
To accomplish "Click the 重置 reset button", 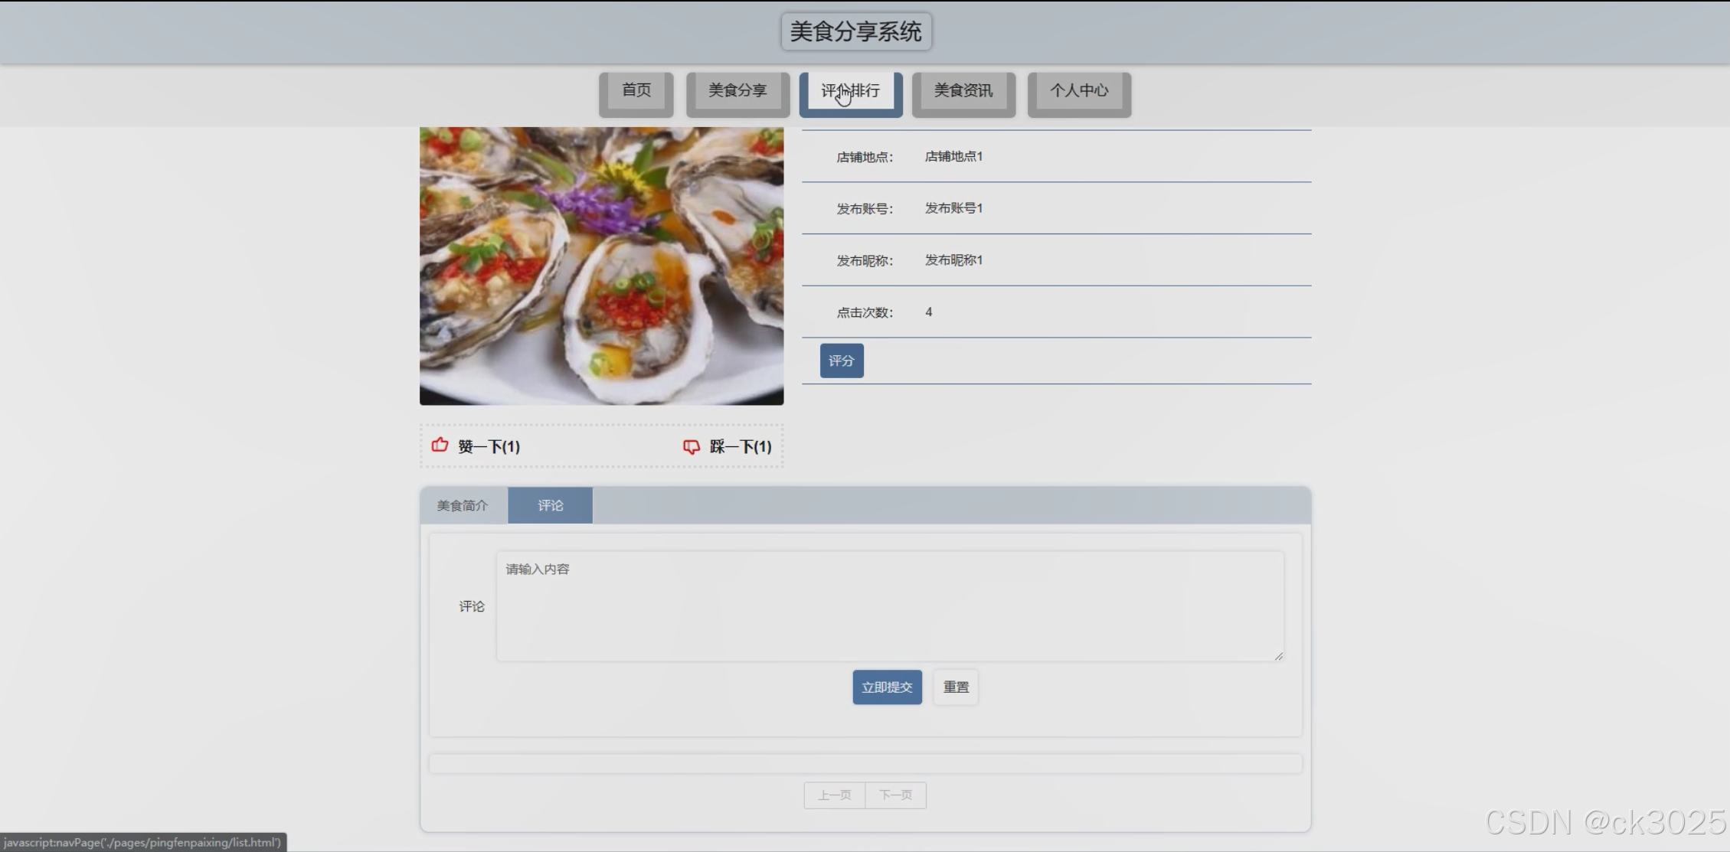I will [955, 687].
